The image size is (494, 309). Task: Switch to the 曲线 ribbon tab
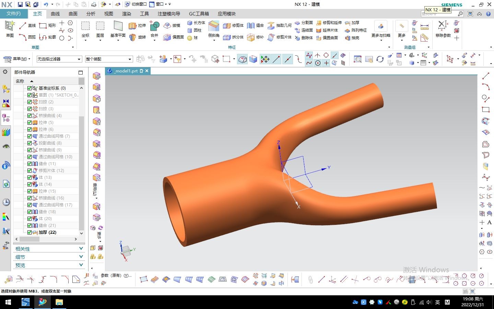pos(55,14)
